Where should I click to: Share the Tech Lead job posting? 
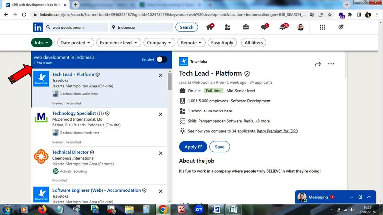pos(318,64)
